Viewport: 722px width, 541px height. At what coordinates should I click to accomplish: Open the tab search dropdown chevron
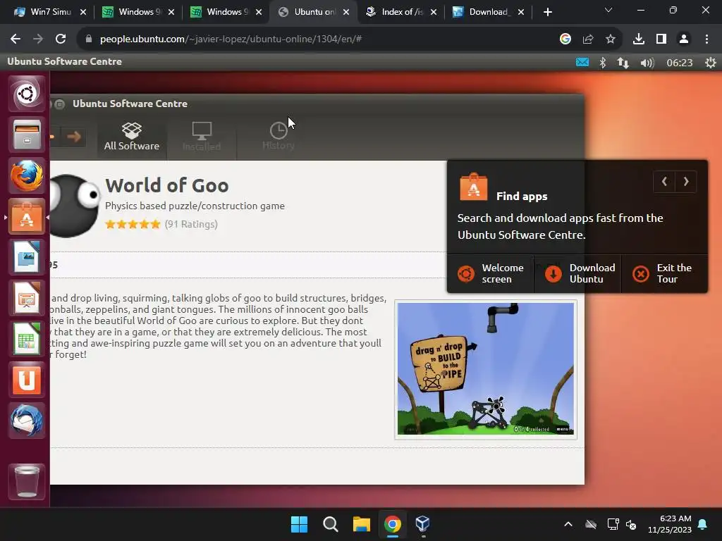608,10
